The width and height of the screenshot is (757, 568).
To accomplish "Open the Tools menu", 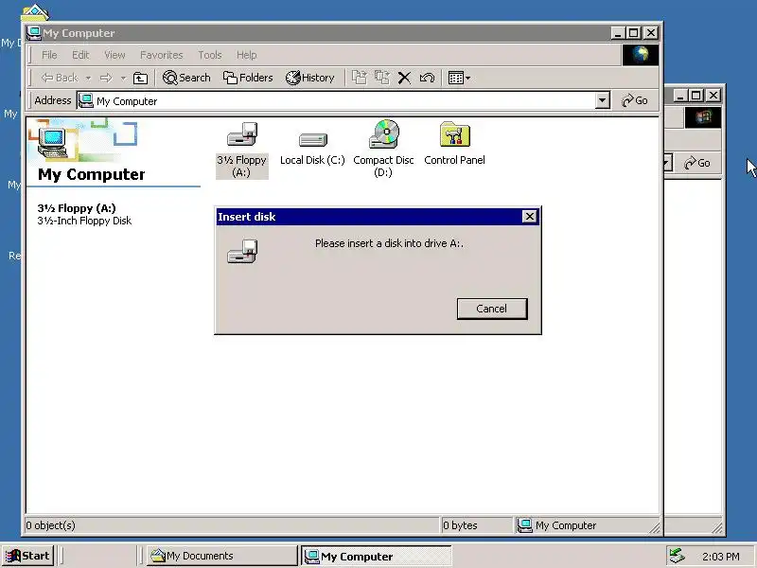I will pos(210,55).
